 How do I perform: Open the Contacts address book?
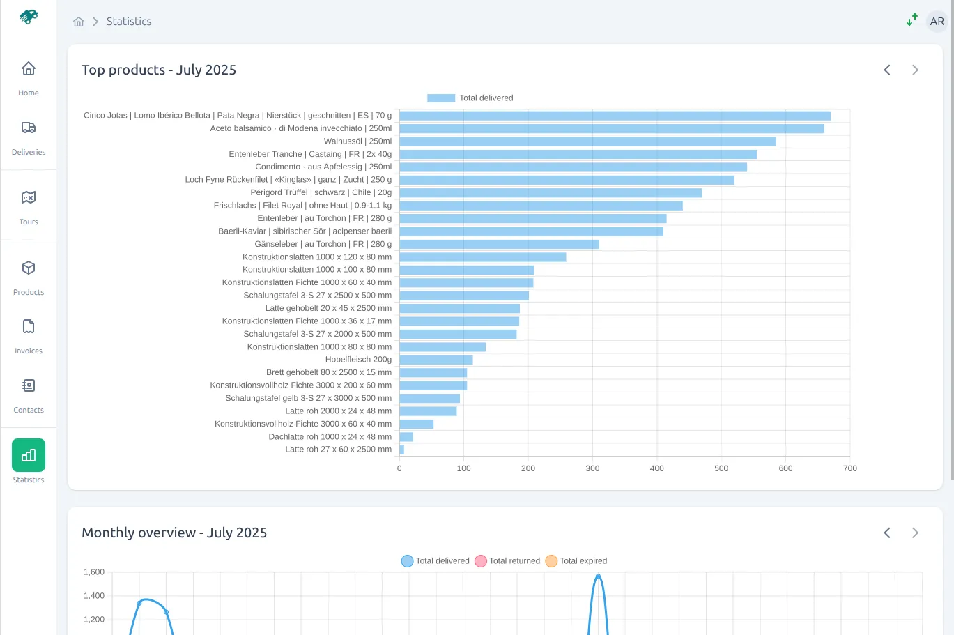tap(29, 395)
